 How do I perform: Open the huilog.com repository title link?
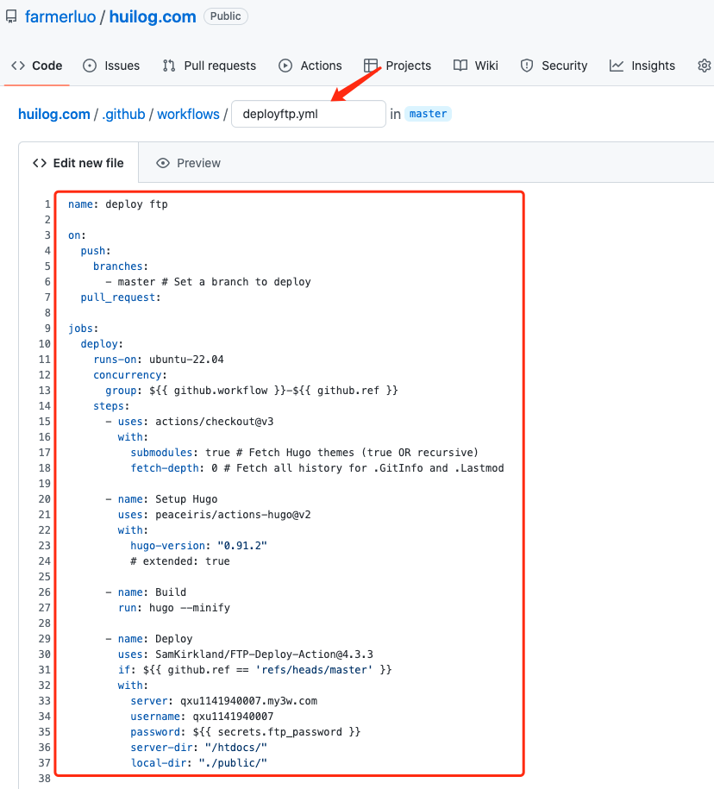[x=153, y=16]
